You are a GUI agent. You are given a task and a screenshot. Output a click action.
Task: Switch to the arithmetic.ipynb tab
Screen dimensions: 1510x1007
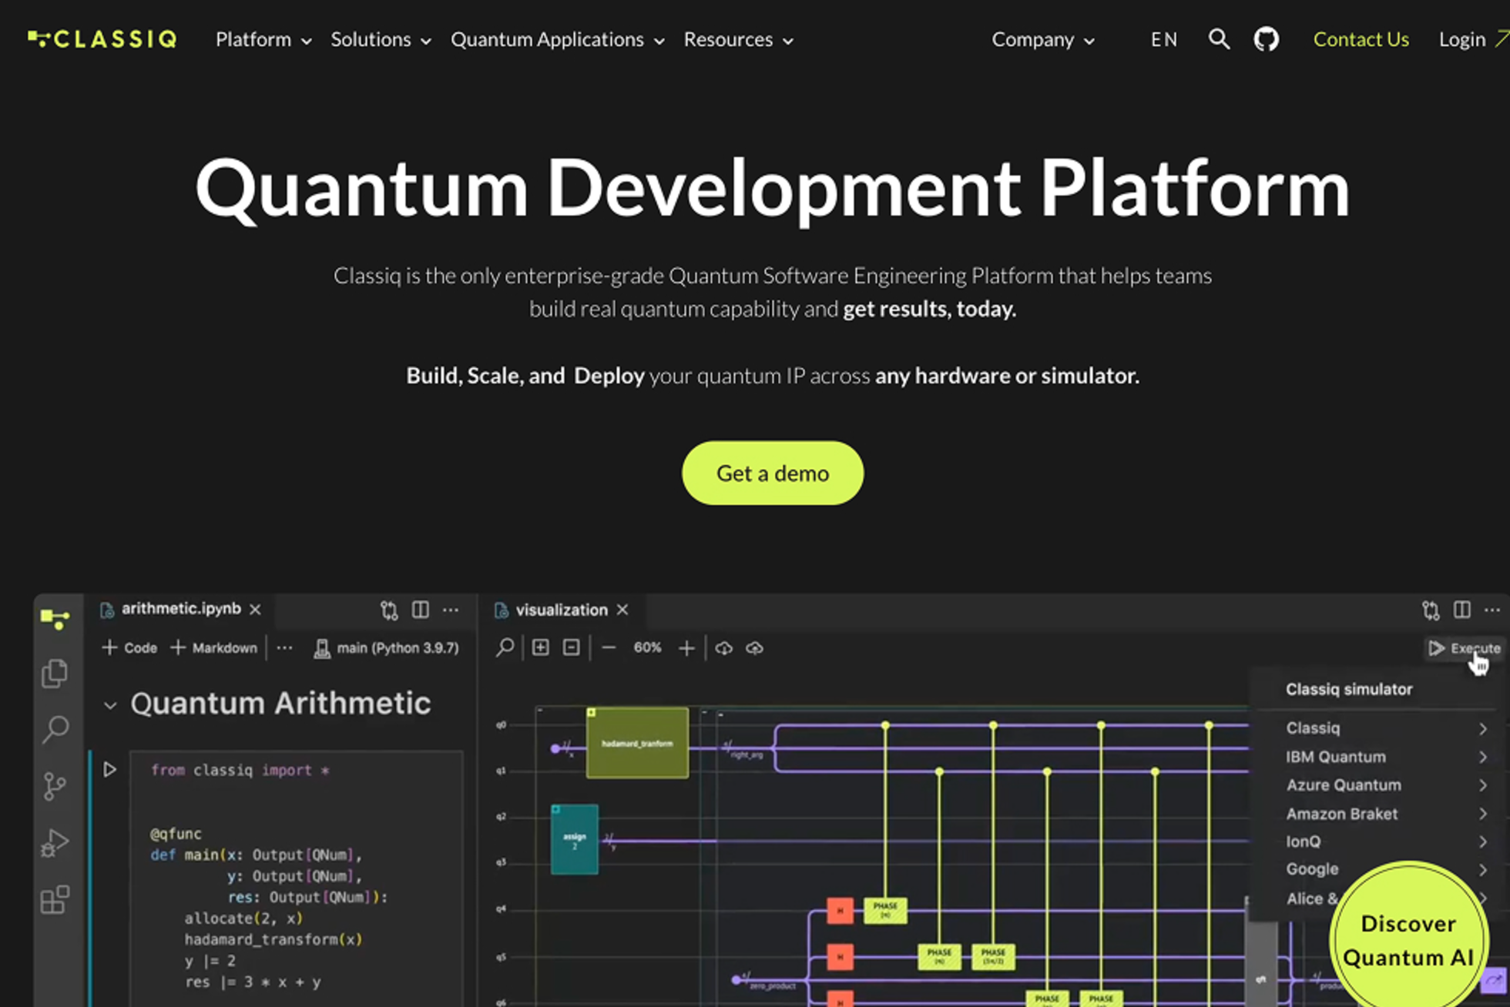click(181, 609)
